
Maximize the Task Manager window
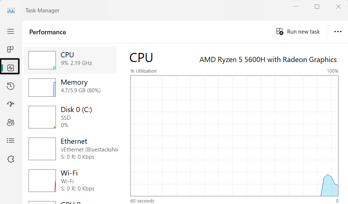(x=317, y=7)
